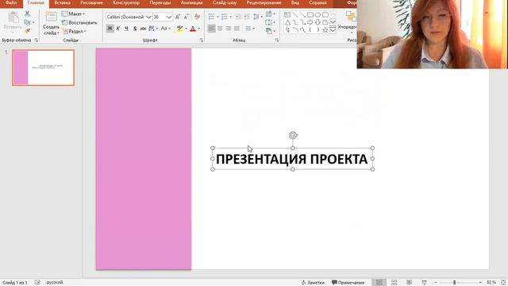Select the Format Painter brush icon
508x286 pixels.
tap(27, 31)
